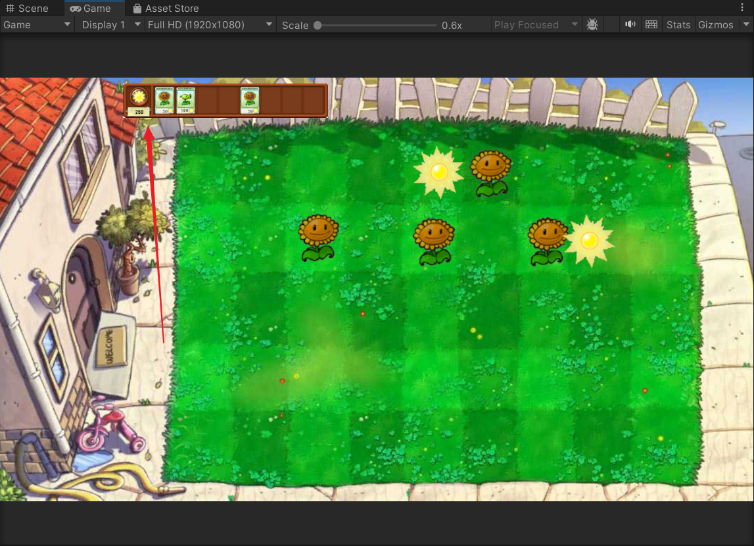Toggle the keyboard Shortcuts icon
This screenshot has width=754, height=546.
pyautogui.click(x=651, y=25)
